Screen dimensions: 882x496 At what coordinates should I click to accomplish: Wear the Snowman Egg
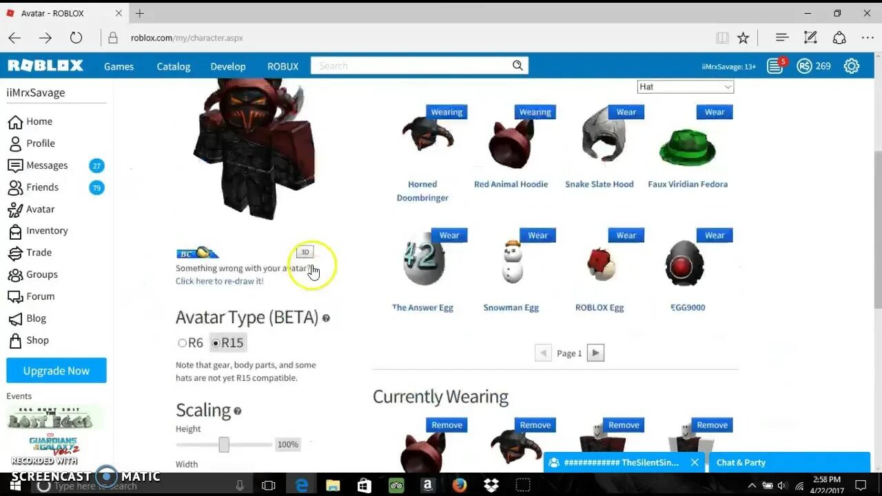pyautogui.click(x=537, y=236)
